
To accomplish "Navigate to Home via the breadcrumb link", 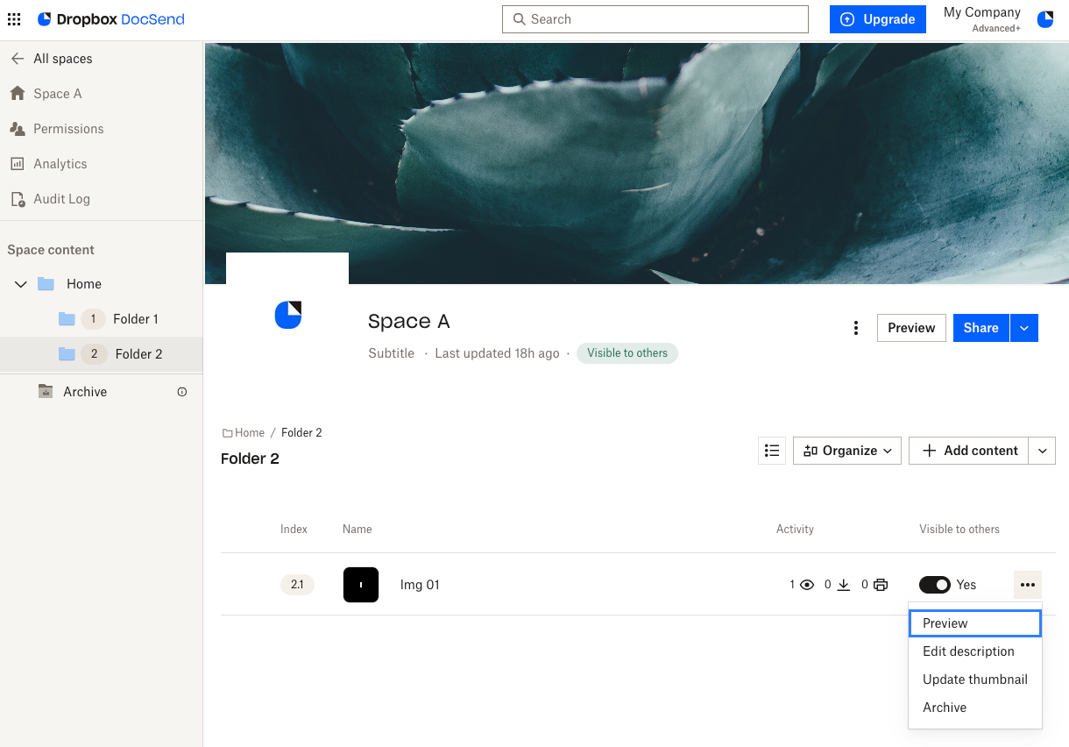I will tap(248, 432).
